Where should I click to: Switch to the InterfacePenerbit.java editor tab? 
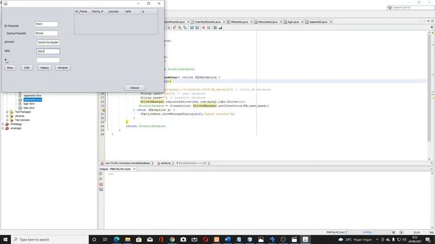coord(207,22)
